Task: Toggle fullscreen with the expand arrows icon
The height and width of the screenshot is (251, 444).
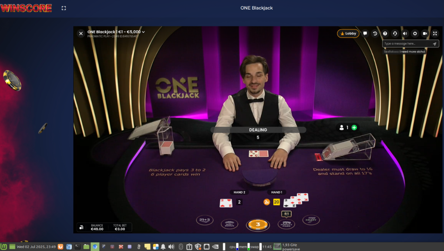Action: point(435,34)
